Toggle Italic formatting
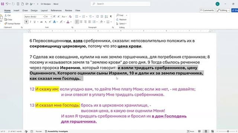 [x=30, y=22]
